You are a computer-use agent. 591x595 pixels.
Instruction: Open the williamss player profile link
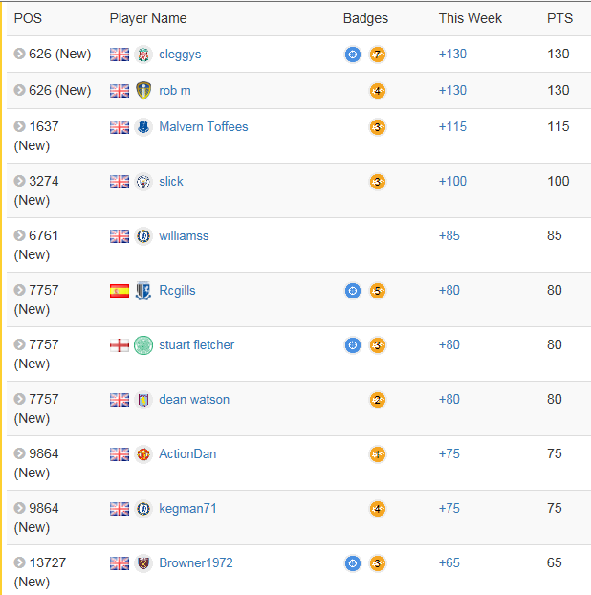[184, 236]
